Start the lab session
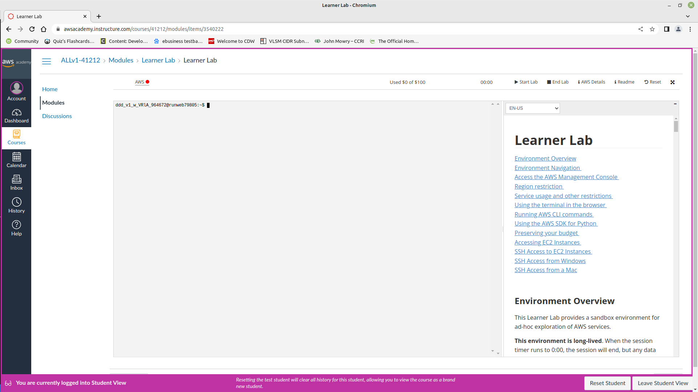The height and width of the screenshot is (392, 698). click(525, 82)
